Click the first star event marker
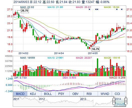Screen dimensions: 132x108 (89, 9)
